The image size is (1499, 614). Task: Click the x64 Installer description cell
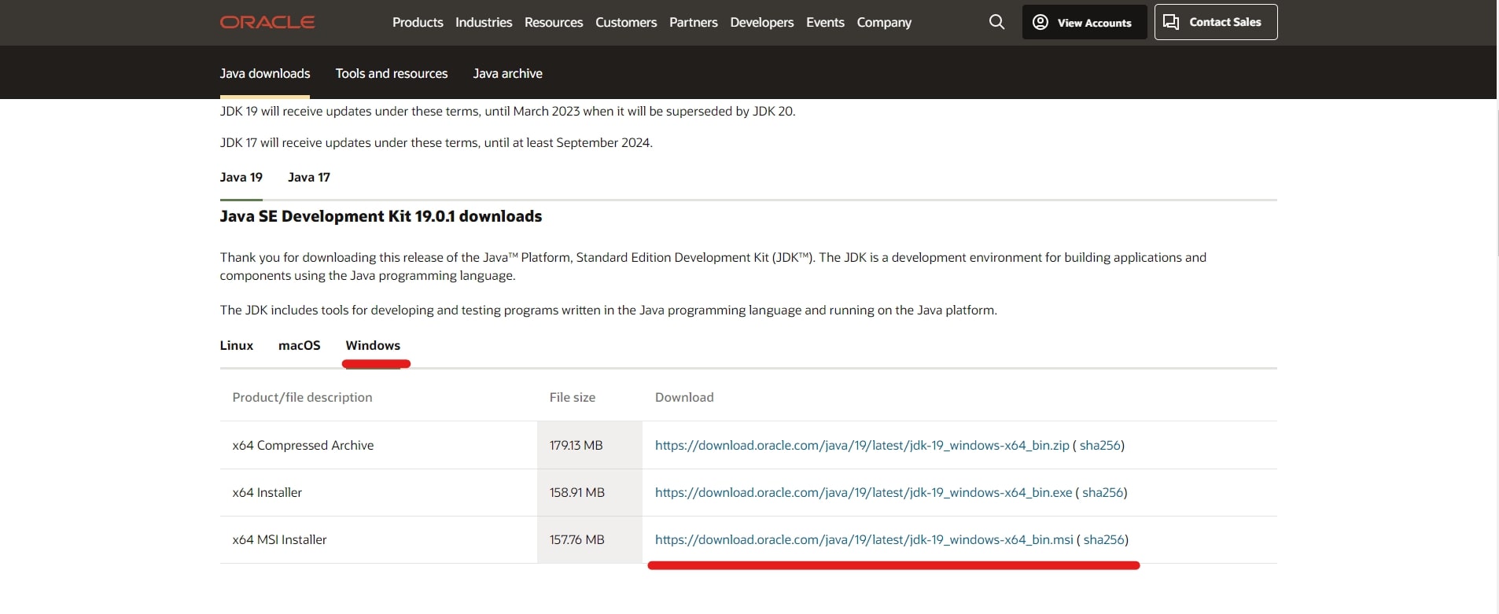point(378,492)
